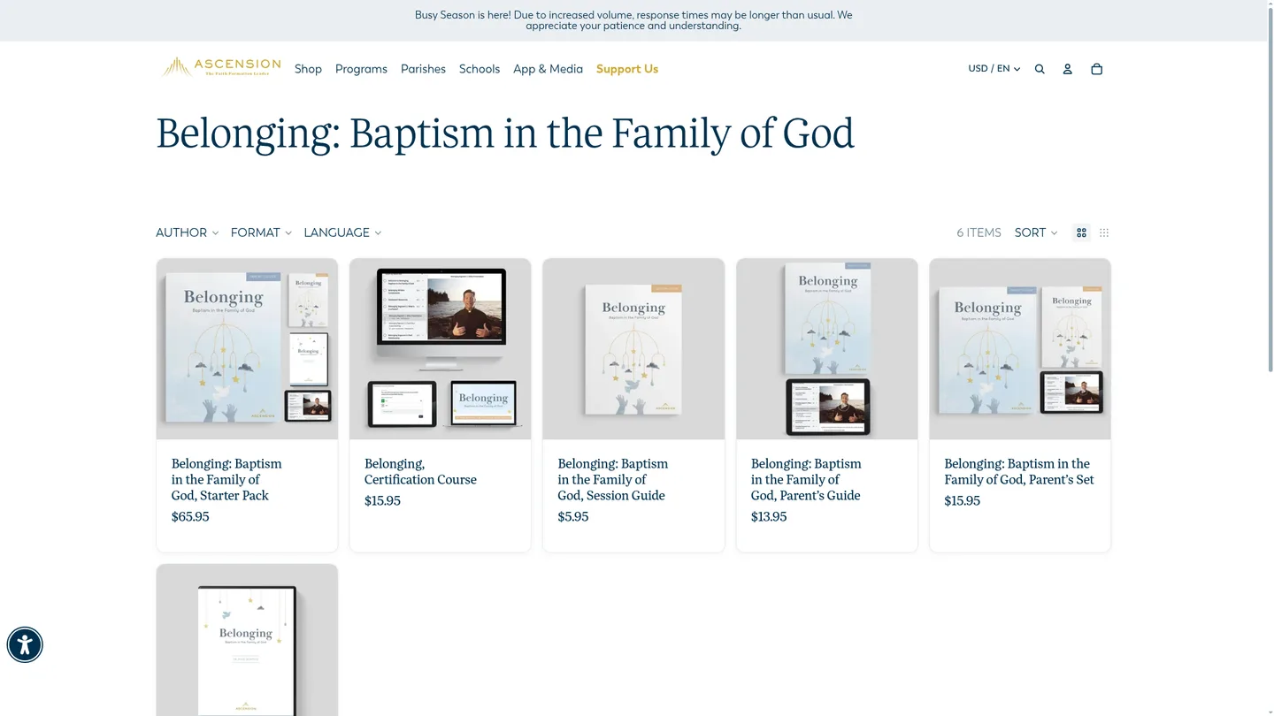Click the sixth product tablet image
This screenshot has width=1274, height=716.
click(247, 641)
